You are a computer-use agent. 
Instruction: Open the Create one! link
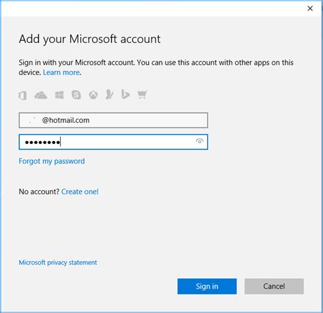click(80, 192)
